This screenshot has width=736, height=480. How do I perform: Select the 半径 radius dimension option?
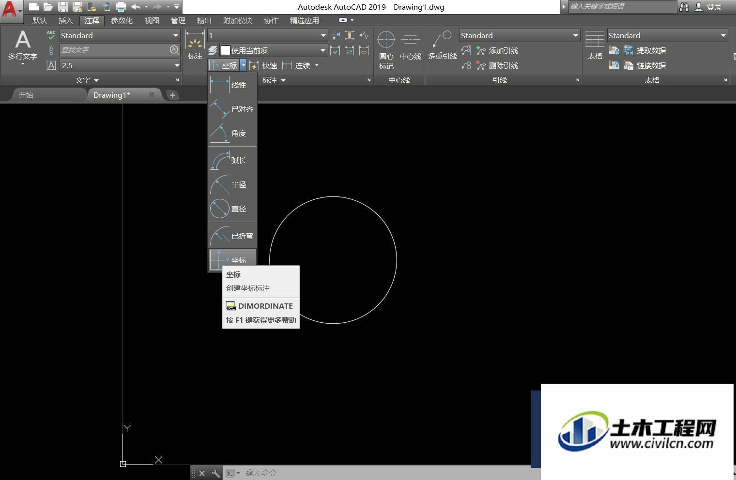tap(232, 185)
